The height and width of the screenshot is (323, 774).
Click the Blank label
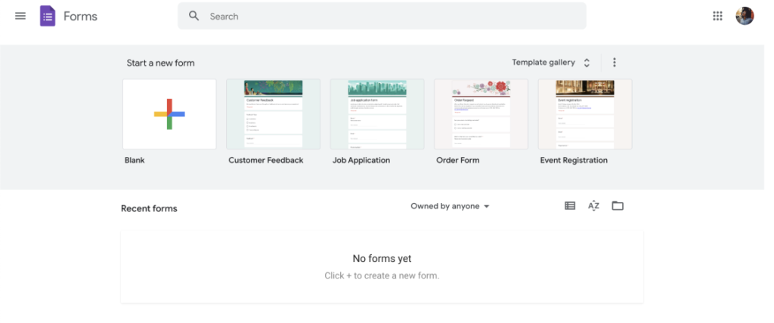tap(135, 160)
